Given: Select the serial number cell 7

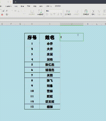Looking at the screenshot, I should tap(32, 75).
